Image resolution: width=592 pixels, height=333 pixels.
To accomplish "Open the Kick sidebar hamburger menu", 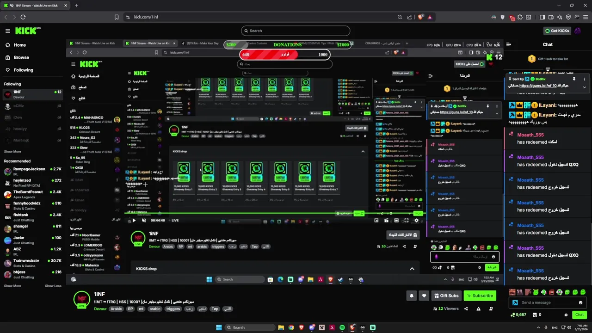I will pyautogui.click(x=7, y=31).
